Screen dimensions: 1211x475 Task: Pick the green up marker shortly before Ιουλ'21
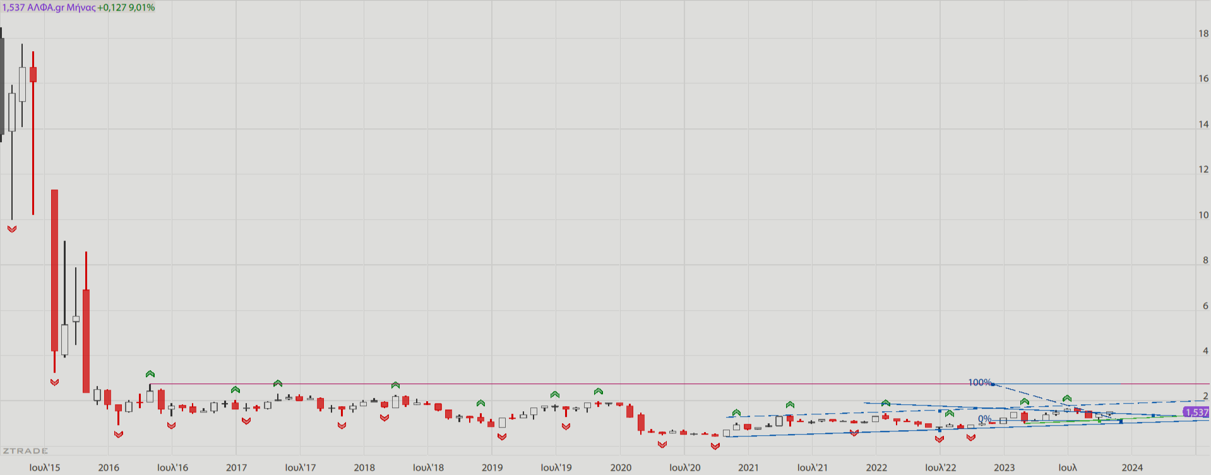coord(790,404)
